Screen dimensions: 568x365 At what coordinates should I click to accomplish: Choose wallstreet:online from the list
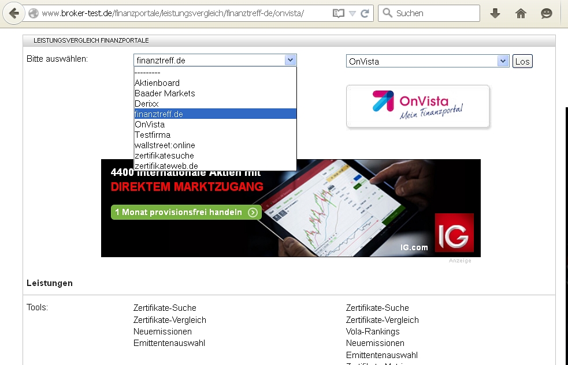pos(215,145)
